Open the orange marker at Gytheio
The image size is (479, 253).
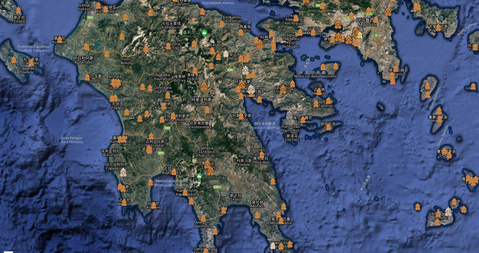(223, 210)
